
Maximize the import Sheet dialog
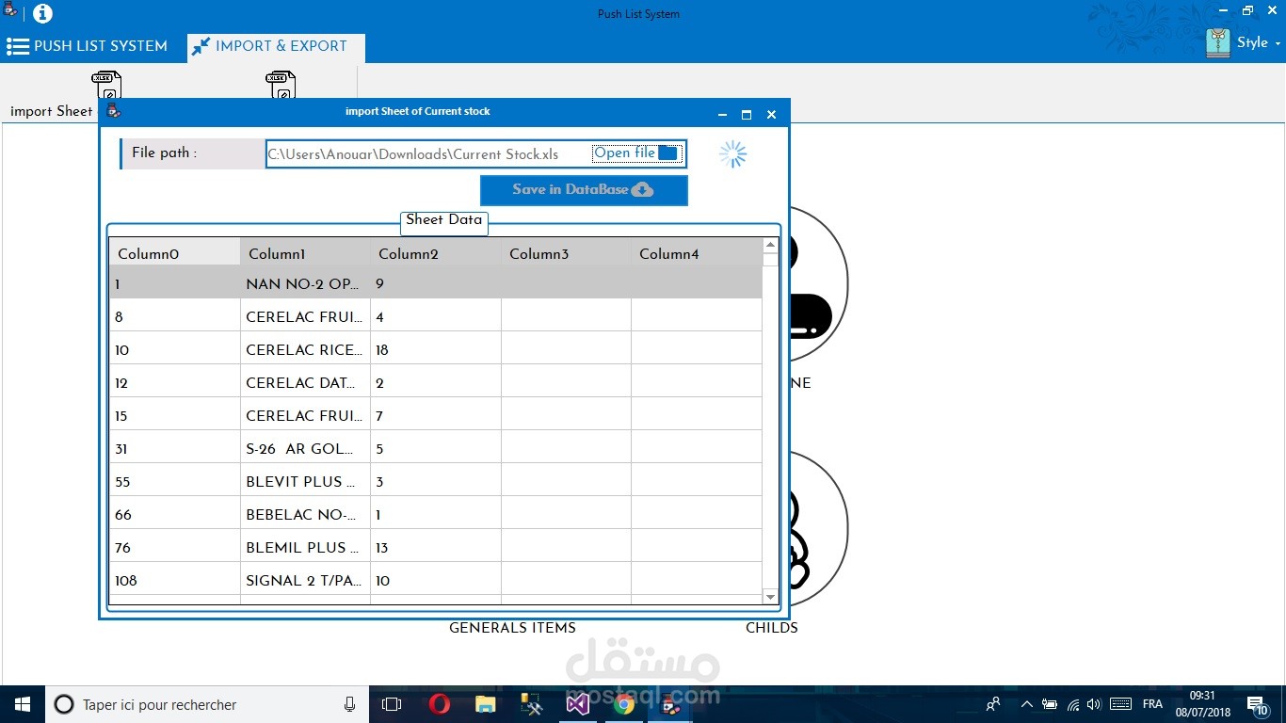pyautogui.click(x=747, y=115)
